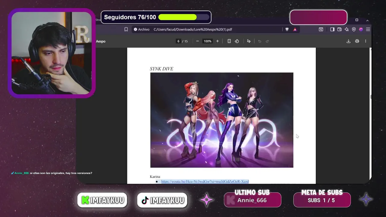Click the VPN shield icon

[354, 29]
